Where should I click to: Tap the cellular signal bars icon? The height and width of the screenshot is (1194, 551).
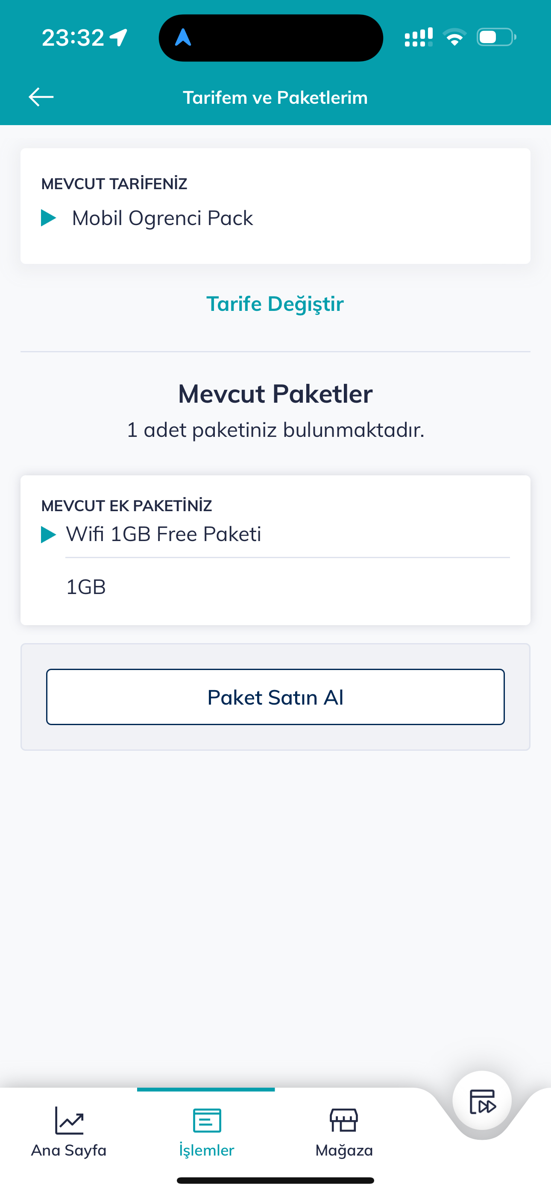(418, 37)
